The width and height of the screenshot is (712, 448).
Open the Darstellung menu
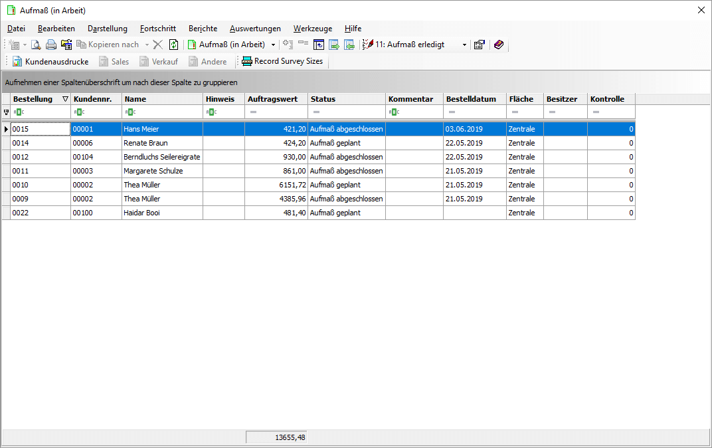pos(108,29)
